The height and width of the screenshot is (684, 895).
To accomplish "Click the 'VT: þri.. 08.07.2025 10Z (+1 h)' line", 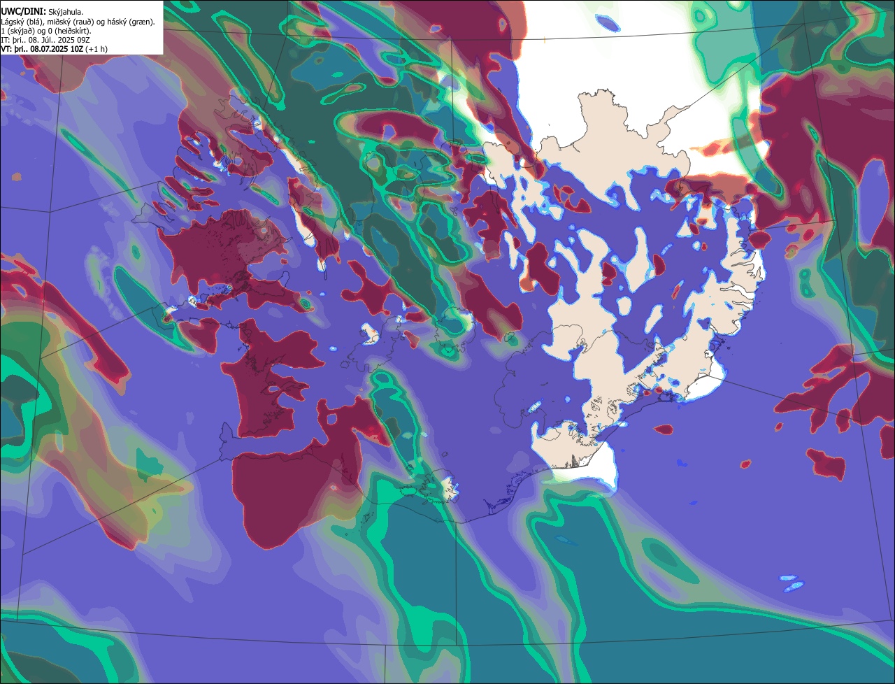I will coord(55,49).
